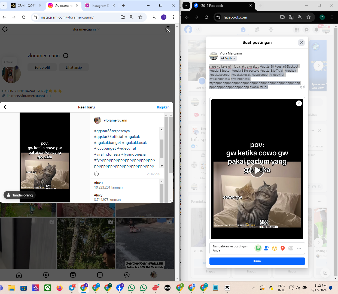Screen dimensions: 338x294
Task: Click the Facebook post text area
Action: [x=254, y=77]
